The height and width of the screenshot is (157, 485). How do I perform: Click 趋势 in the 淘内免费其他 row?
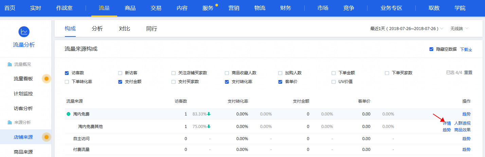[x=447, y=130]
